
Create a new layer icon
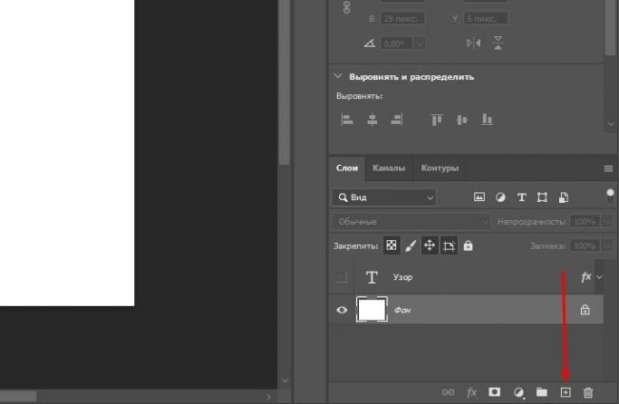(566, 393)
